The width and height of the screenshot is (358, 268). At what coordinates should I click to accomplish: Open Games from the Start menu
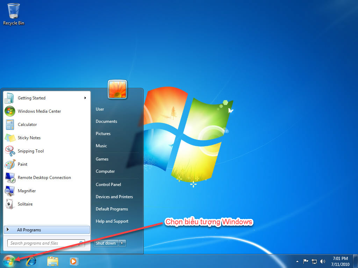click(102, 159)
